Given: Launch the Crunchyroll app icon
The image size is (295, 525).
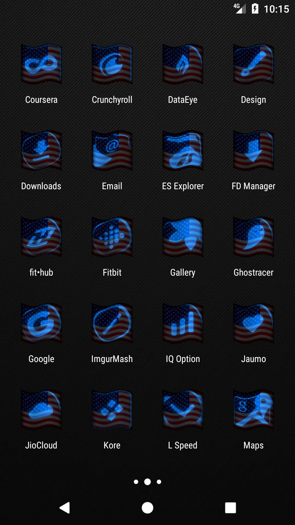Looking at the screenshot, I should (112, 64).
